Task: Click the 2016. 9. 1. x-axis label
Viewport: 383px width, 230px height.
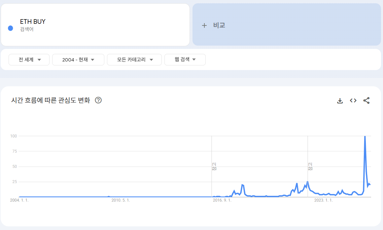Action: click(222, 200)
